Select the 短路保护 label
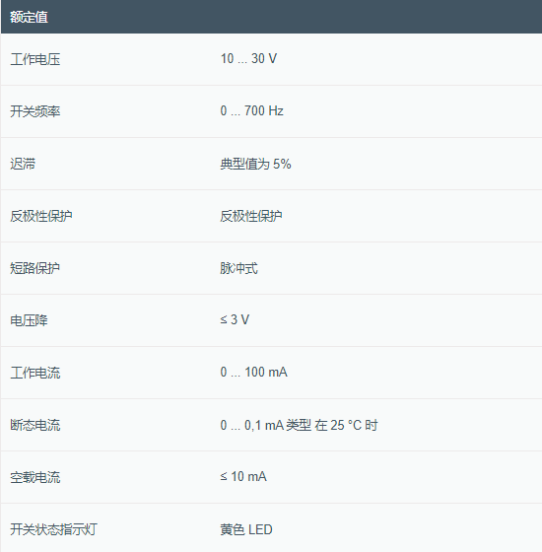 [x=35, y=268]
